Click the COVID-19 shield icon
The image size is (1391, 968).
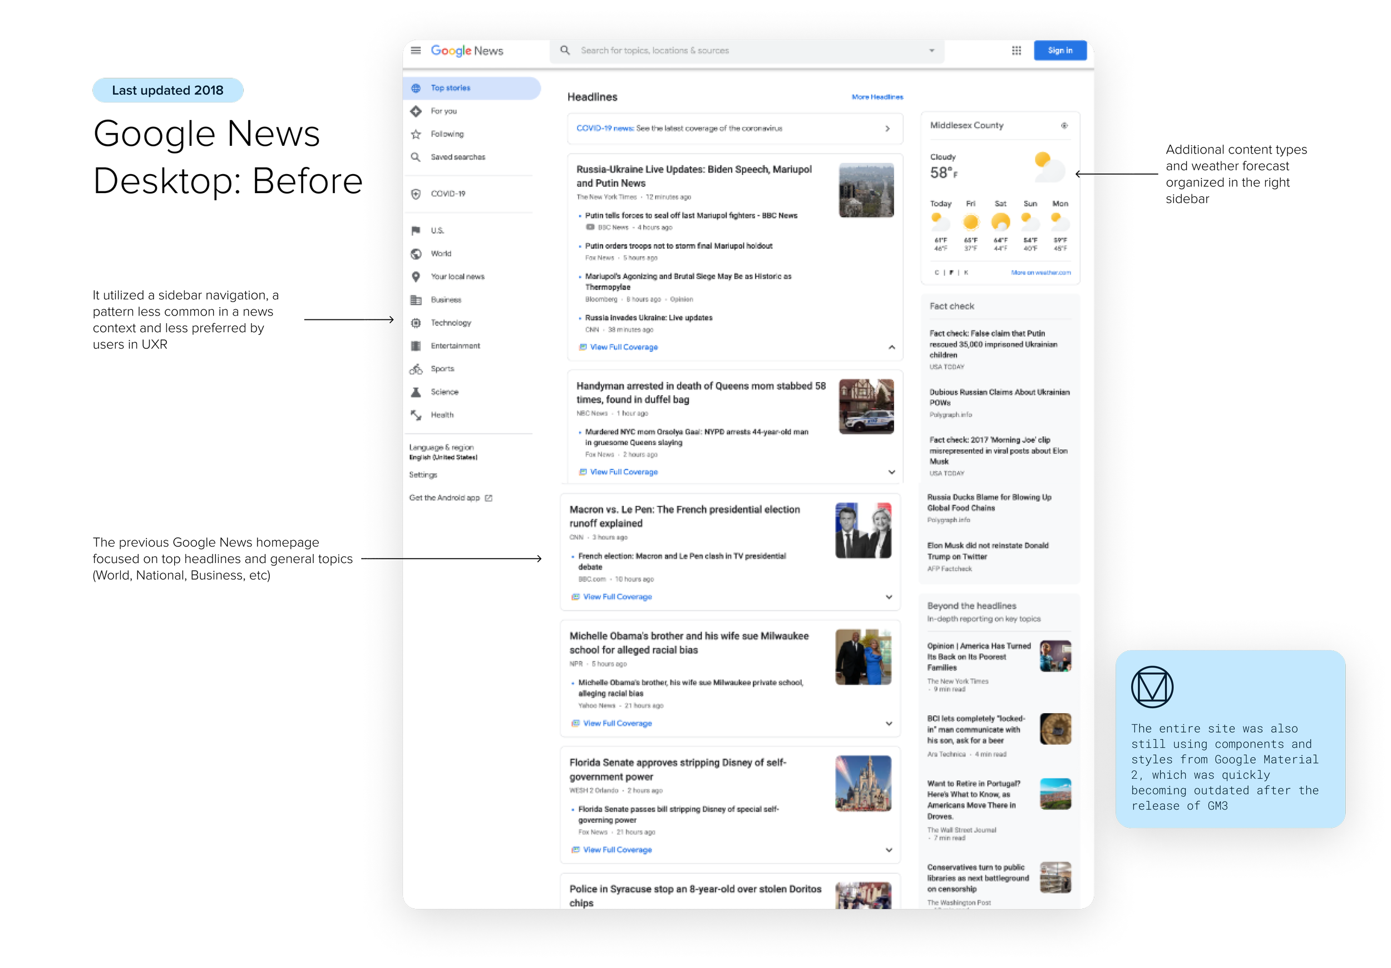click(x=416, y=194)
